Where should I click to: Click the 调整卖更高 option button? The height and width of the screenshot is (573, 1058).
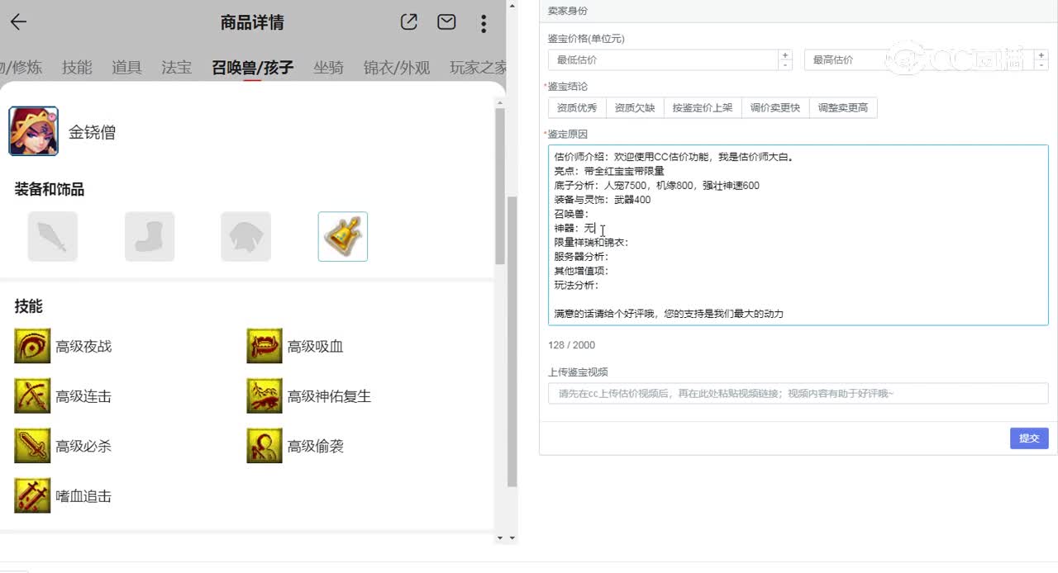pyautogui.click(x=843, y=107)
